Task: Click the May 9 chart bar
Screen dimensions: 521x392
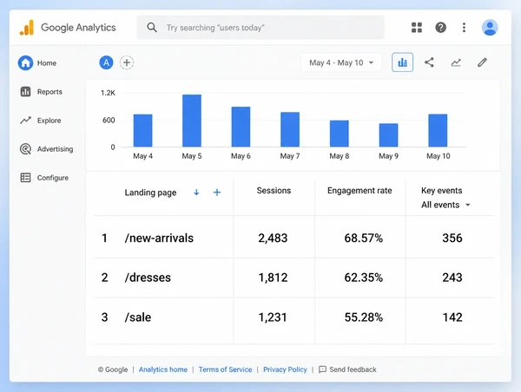Action: pos(388,135)
